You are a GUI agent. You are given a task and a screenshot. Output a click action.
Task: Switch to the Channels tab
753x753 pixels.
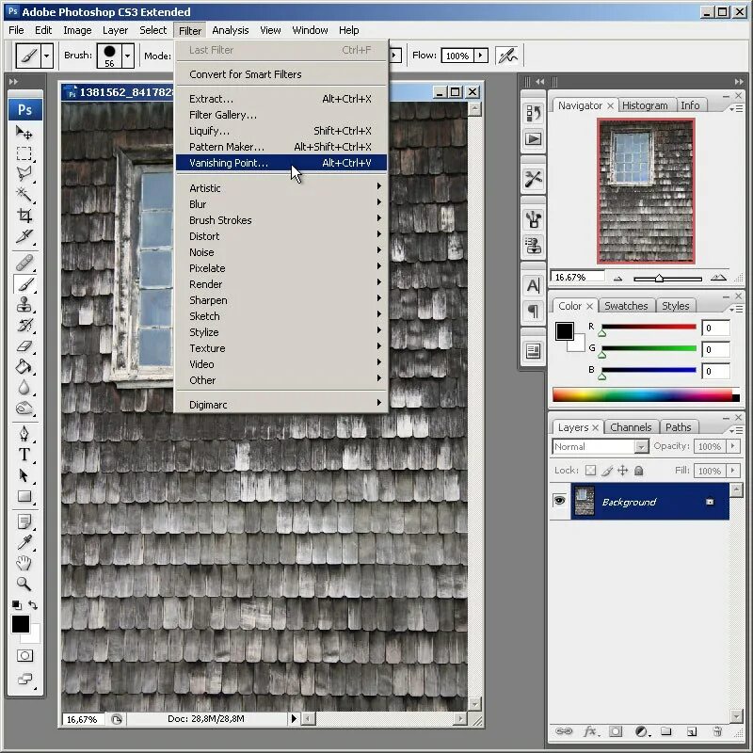[631, 427]
